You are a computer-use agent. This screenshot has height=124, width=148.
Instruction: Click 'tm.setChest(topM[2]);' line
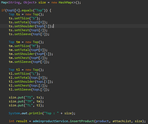(x=28, y=58)
